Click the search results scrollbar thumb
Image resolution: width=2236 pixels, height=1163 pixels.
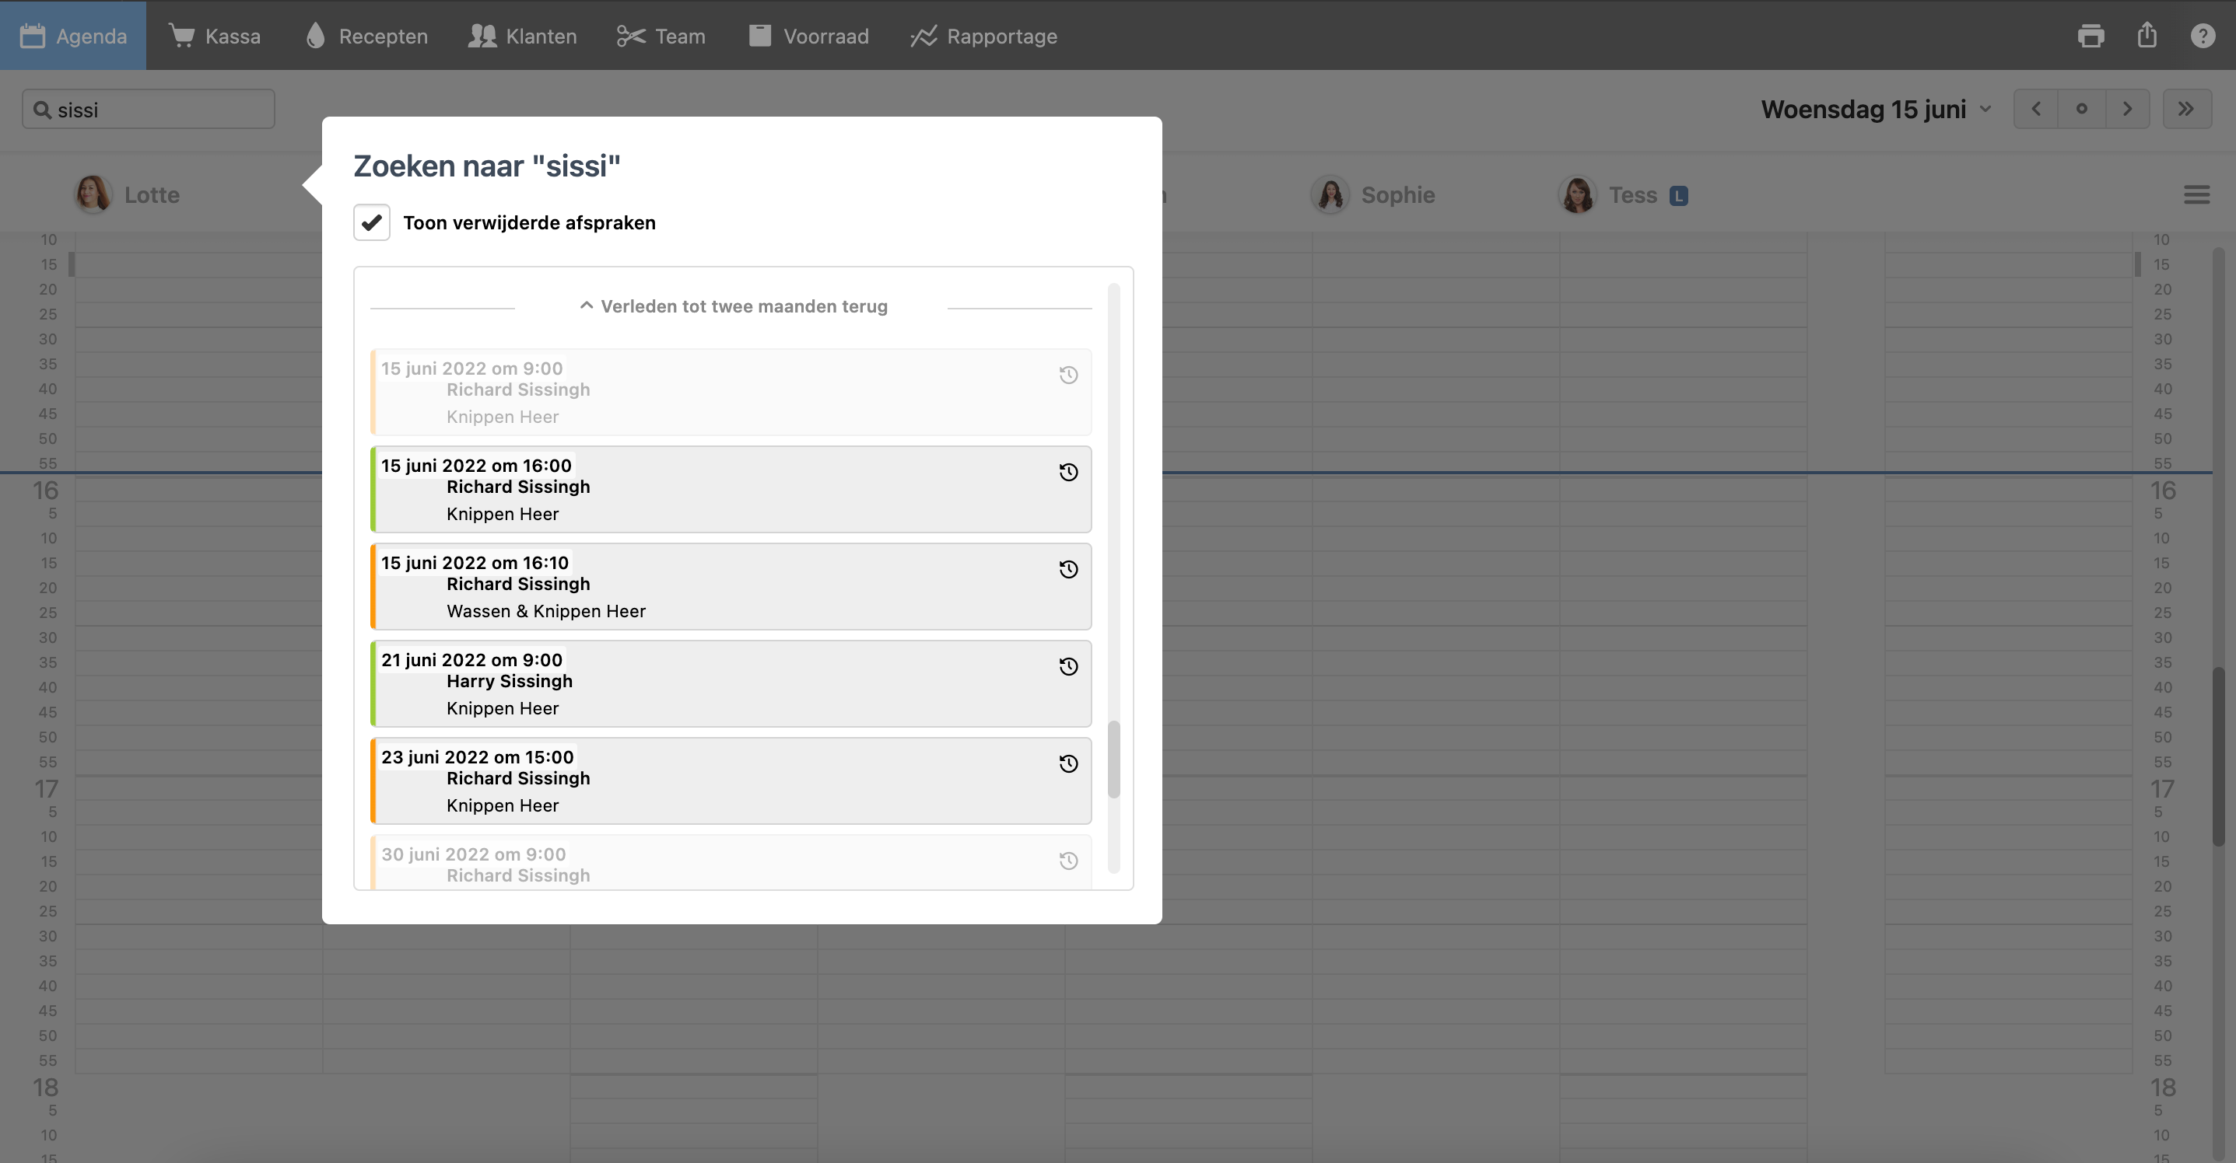1113,759
